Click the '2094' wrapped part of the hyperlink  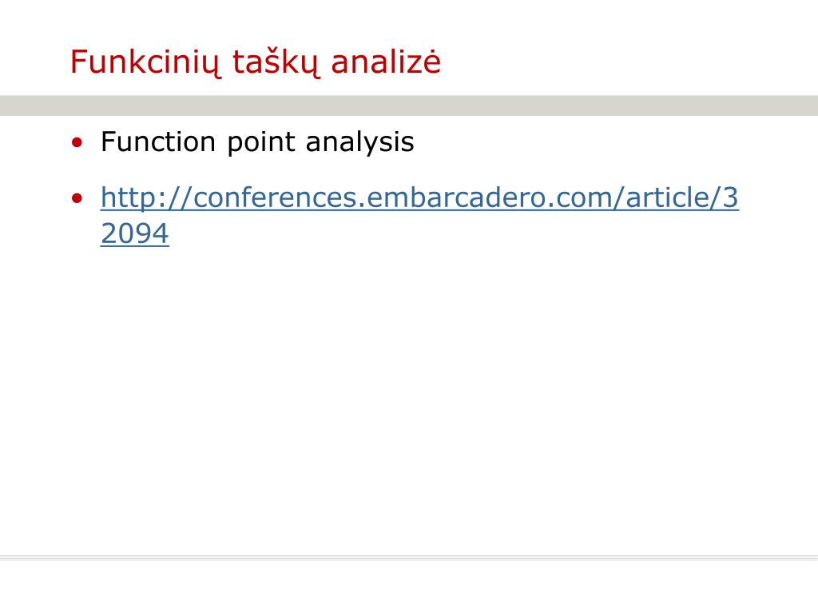coord(134,233)
